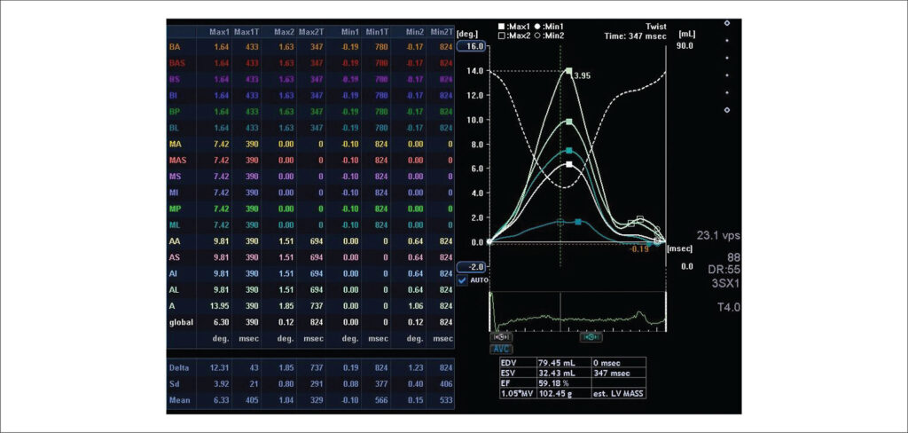The width and height of the screenshot is (908, 433).
Task: Click the orange -0.19 minimum value label
Action: pos(638,249)
